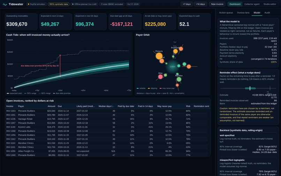
Task: Sort table by Payer column header
Action: (21, 106)
